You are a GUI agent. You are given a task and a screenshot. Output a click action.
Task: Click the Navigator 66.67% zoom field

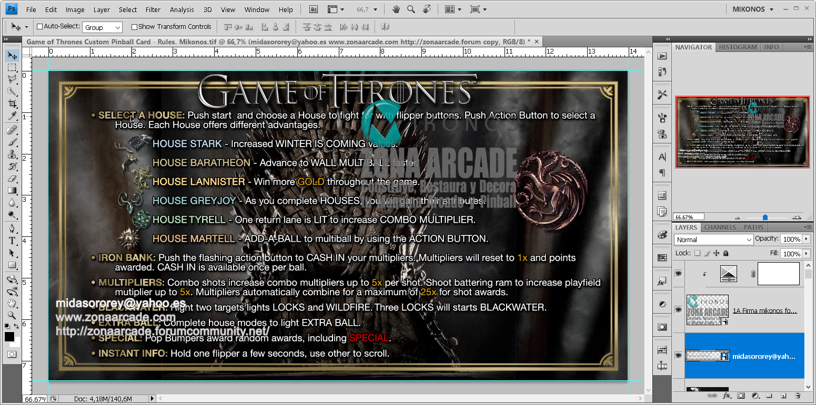point(689,216)
